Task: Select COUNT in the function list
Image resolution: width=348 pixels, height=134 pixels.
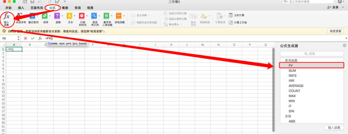Action: coord(311,91)
